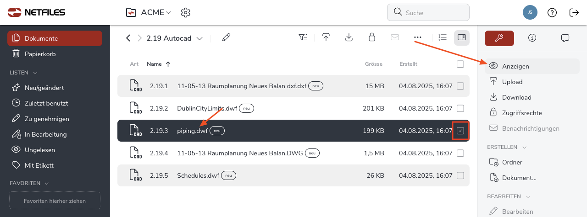
Task: Expand the 2.19 Autocad folder dropdown
Action: [x=199, y=39]
